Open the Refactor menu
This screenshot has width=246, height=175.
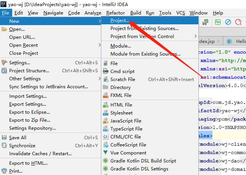coord(115,13)
